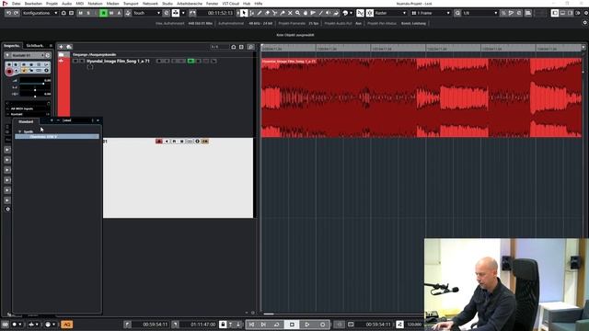The width and height of the screenshot is (589, 331).
Task: Click the 00:11:52:13 time display in toolbar
Action: pos(220,13)
